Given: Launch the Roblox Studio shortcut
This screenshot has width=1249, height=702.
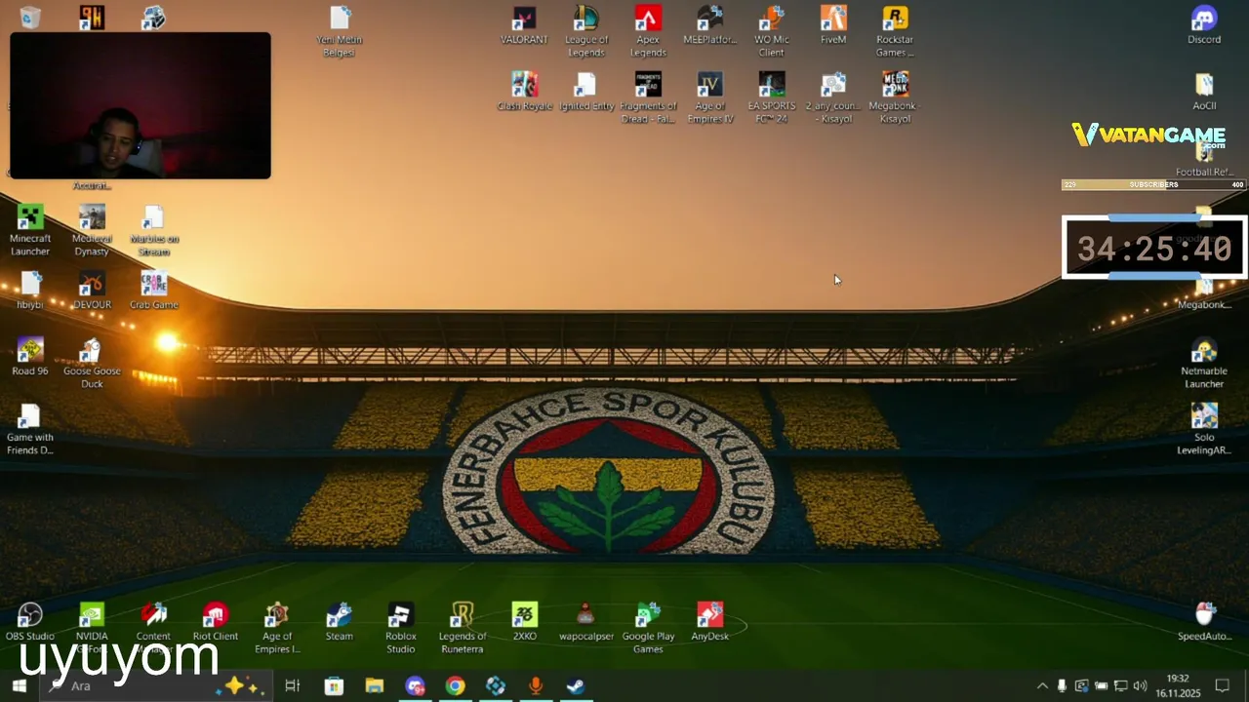Looking at the screenshot, I should [401, 627].
